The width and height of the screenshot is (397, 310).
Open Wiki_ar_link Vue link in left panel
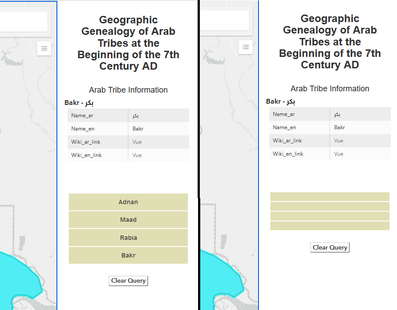[137, 142]
